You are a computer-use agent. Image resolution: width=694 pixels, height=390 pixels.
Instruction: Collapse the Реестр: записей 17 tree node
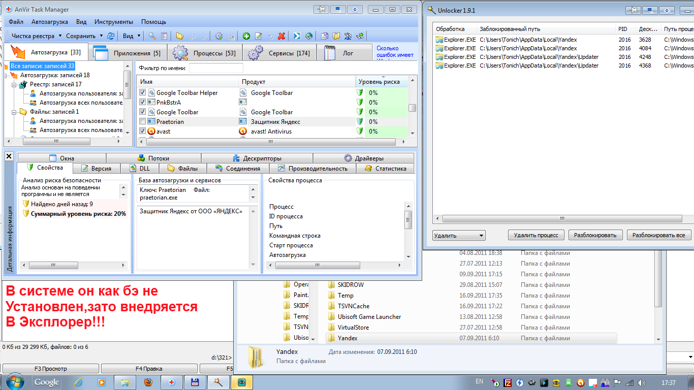coord(14,84)
